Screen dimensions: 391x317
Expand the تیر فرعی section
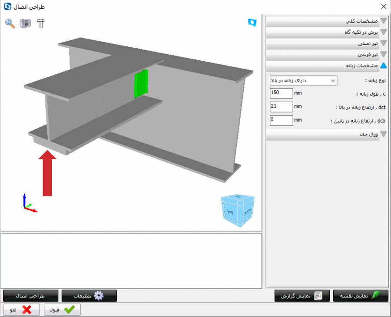pyautogui.click(x=326, y=55)
